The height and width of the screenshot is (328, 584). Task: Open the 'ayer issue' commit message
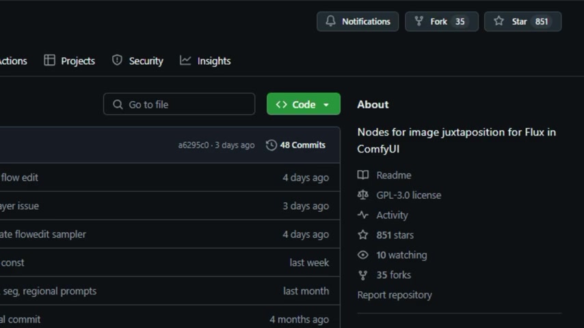(x=19, y=206)
